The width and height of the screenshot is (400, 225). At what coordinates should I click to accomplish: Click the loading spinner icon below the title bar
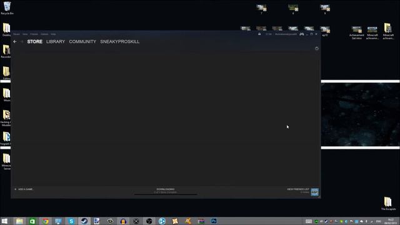(317, 48)
